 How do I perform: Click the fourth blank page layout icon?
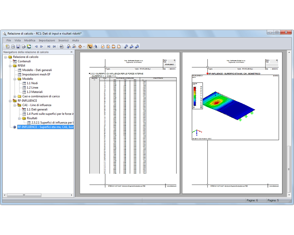tap(119, 46)
